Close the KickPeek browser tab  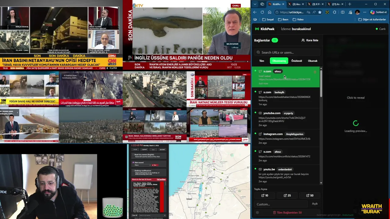point(283,4)
